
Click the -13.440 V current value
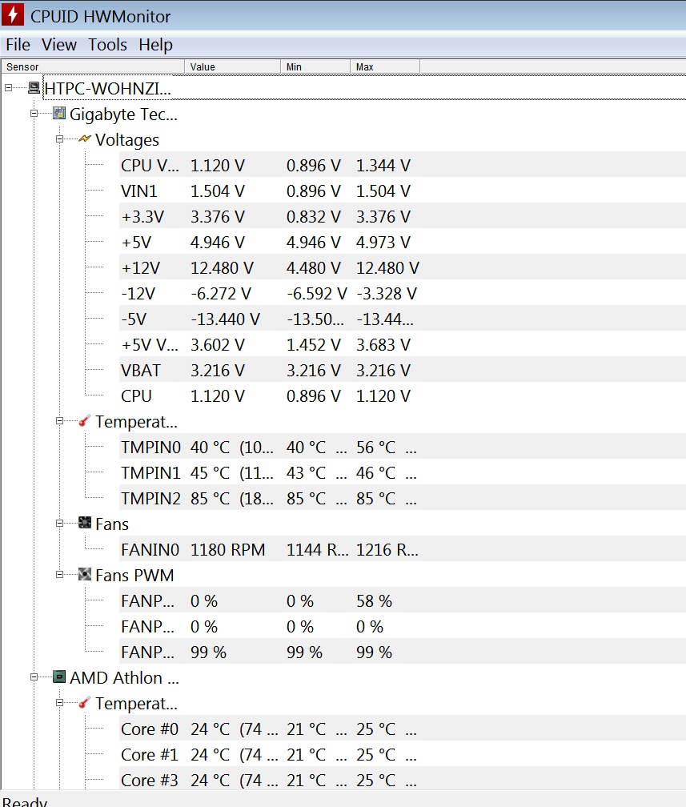(x=226, y=319)
